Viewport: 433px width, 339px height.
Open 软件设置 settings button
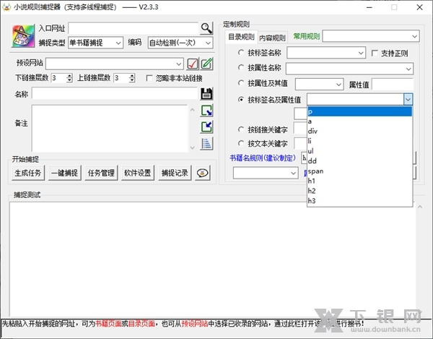click(x=137, y=173)
